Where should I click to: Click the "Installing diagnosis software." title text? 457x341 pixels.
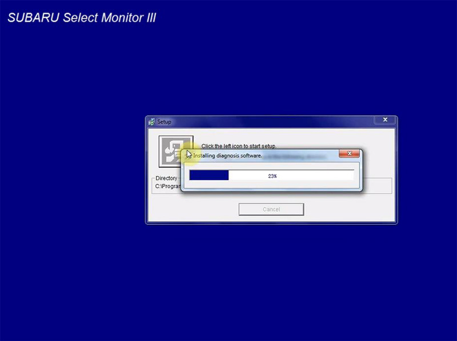(x=227, y=156)
